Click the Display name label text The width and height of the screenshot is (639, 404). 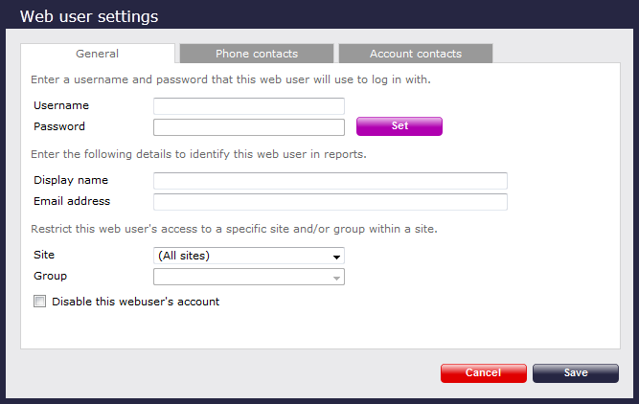pos(71,180)
